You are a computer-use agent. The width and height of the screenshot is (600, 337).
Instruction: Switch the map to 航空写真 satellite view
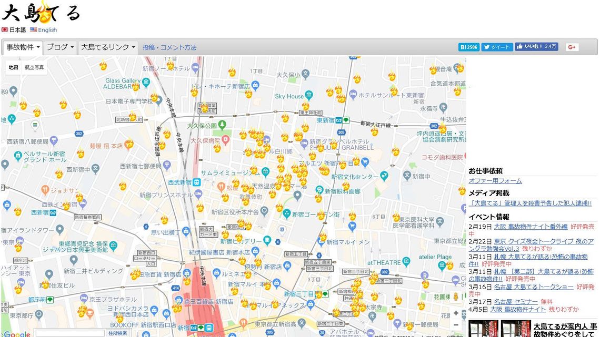35,68
